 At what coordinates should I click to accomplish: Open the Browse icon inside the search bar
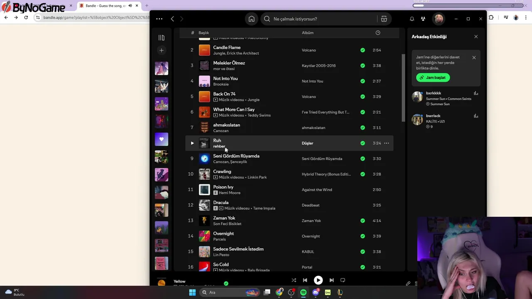(x=384, y=19)
